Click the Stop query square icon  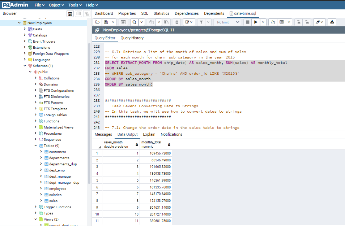[247, 22]
